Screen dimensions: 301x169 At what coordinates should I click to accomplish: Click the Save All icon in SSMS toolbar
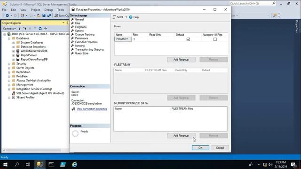pyautogui.click(x=49, y=15)
